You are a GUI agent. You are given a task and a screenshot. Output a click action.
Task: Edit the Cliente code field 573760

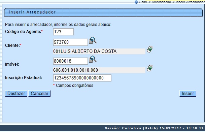tap(70, 42)
